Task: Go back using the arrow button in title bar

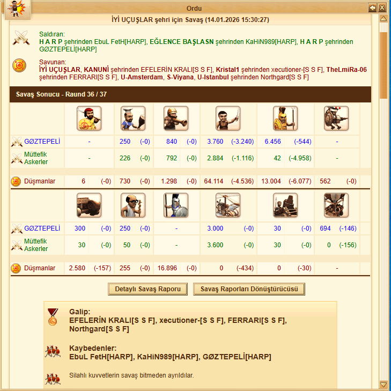Action: [x=372, y=8]
